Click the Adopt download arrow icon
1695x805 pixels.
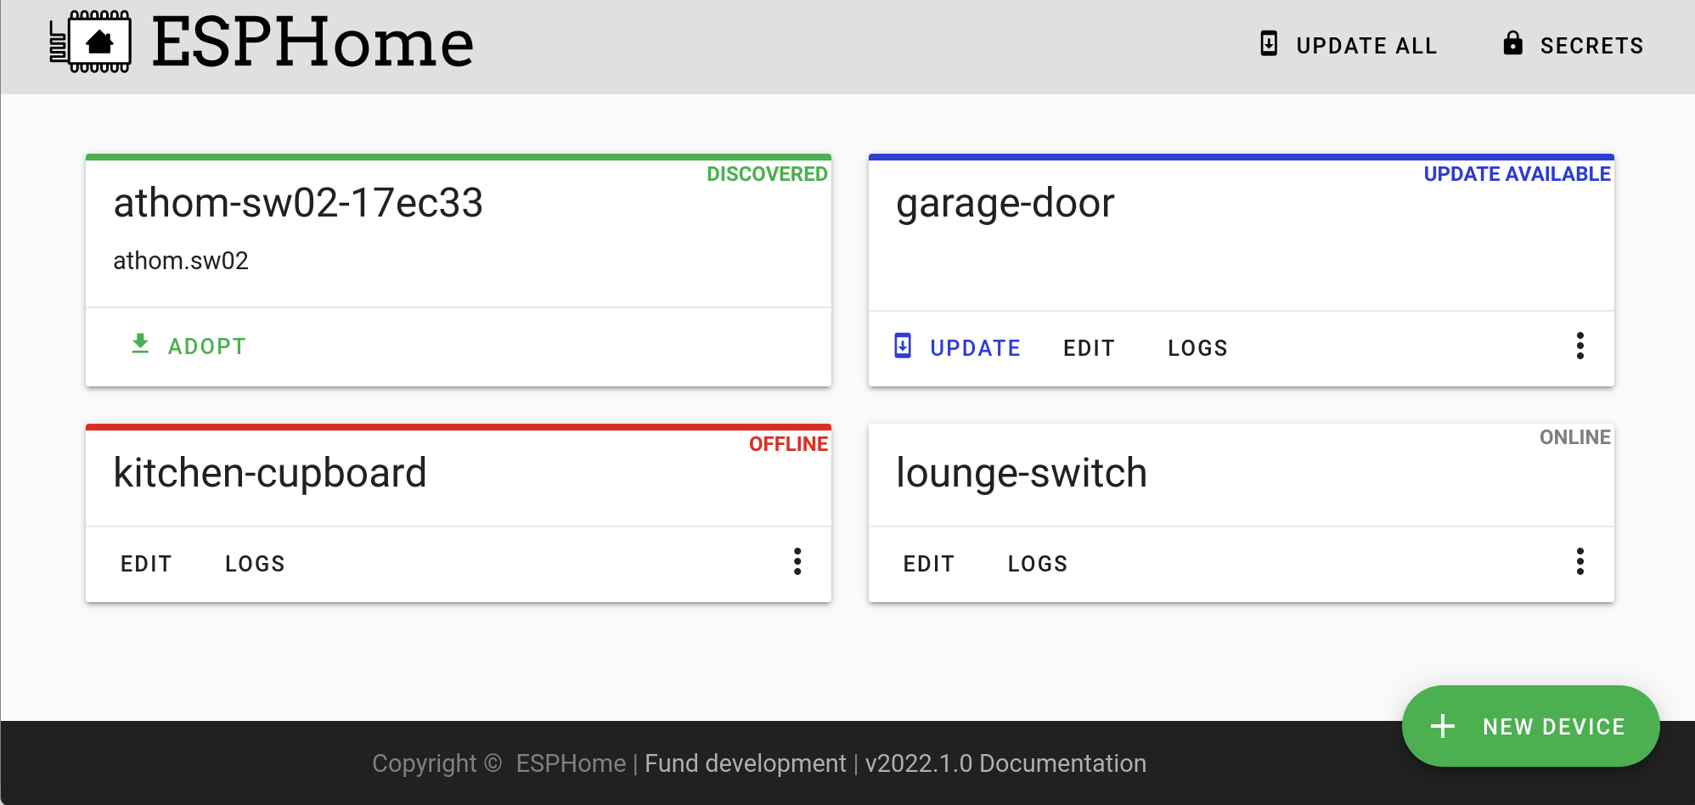(x=140, y=344)
